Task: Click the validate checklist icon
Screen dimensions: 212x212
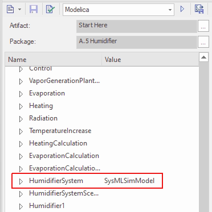Action: 50,9
